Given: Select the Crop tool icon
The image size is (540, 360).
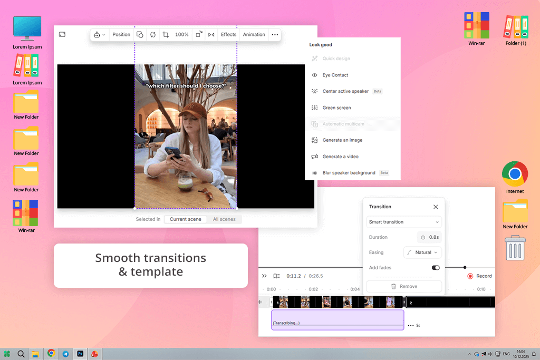Looking at the screenshot, I should tap(166, 35).
